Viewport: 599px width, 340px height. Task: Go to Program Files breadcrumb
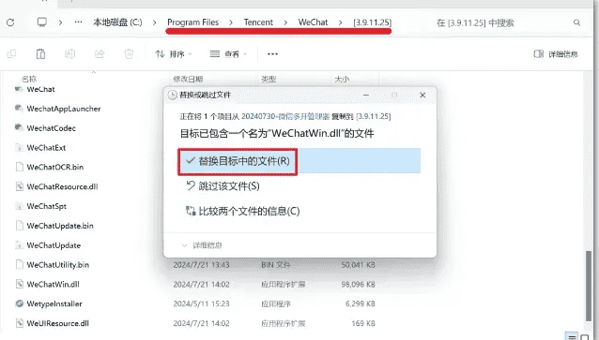[x=192, y=22]
